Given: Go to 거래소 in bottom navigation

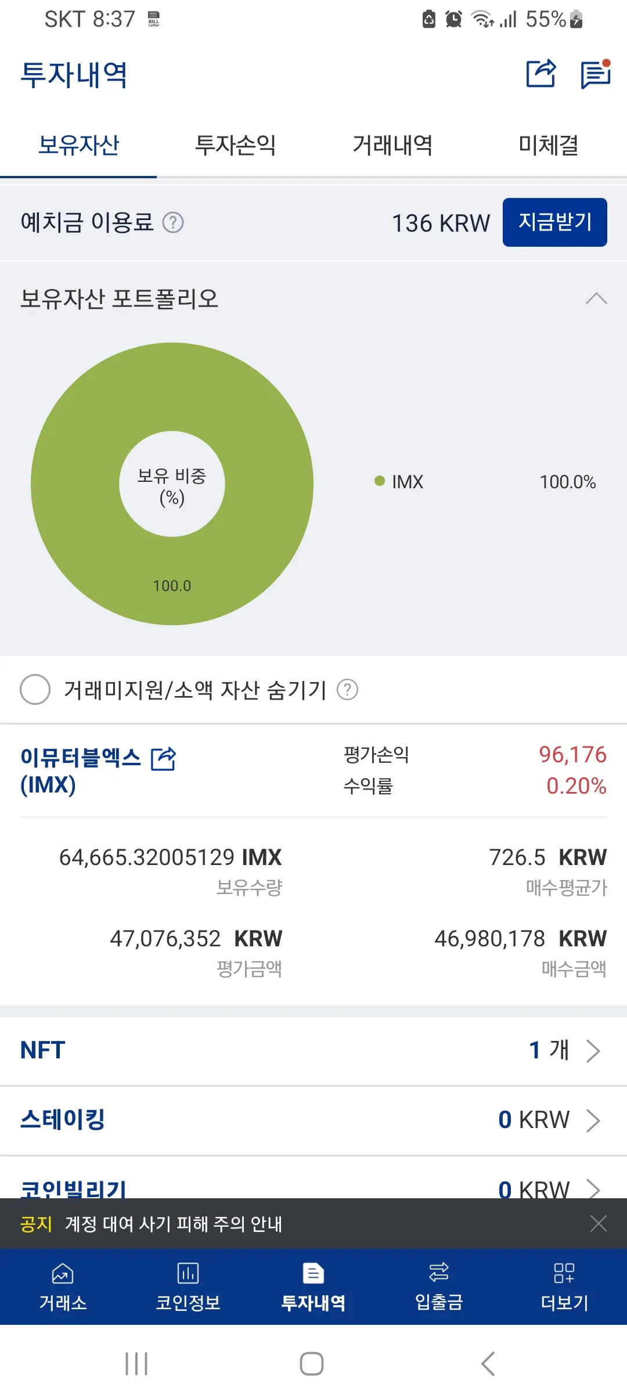Looking at the screenshot, I should click(63, 1287).
